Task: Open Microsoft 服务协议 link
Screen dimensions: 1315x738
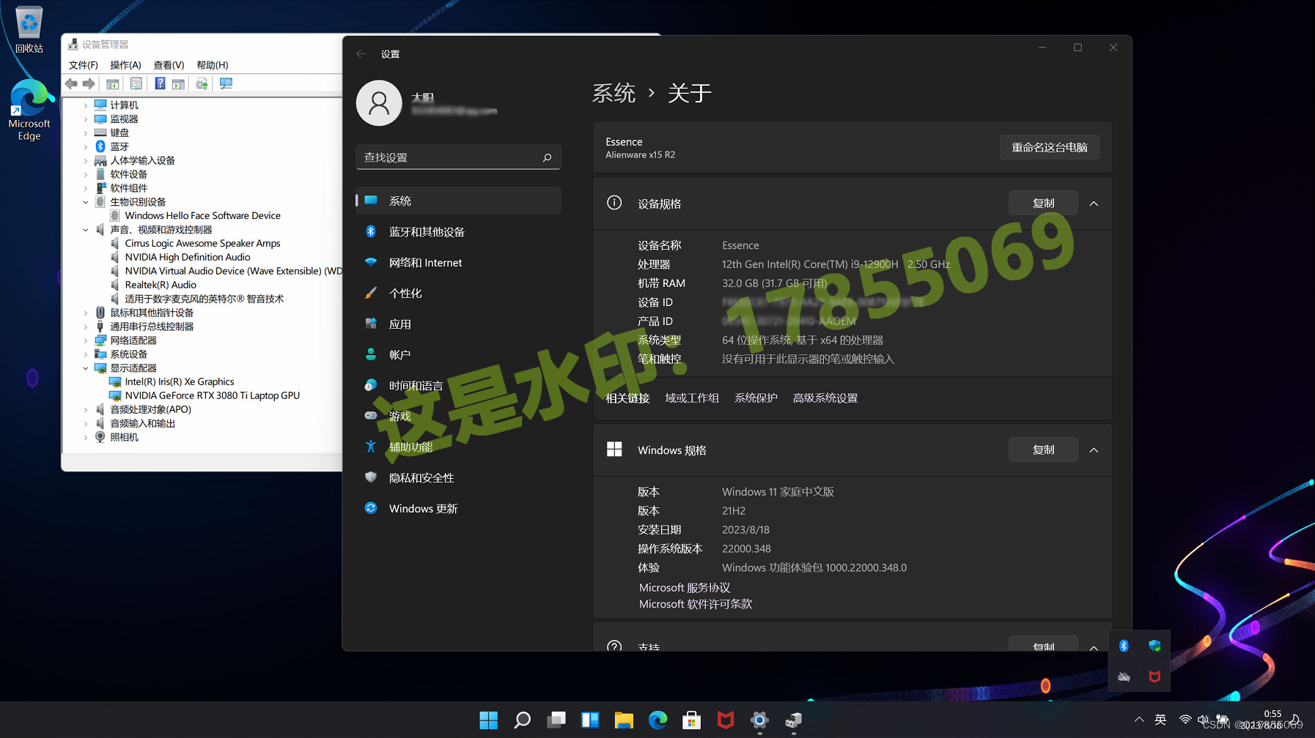Action: point(685,588)
